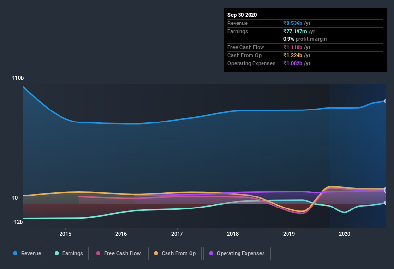Toggle the Operating Expenses legend button

click(237, 254)
